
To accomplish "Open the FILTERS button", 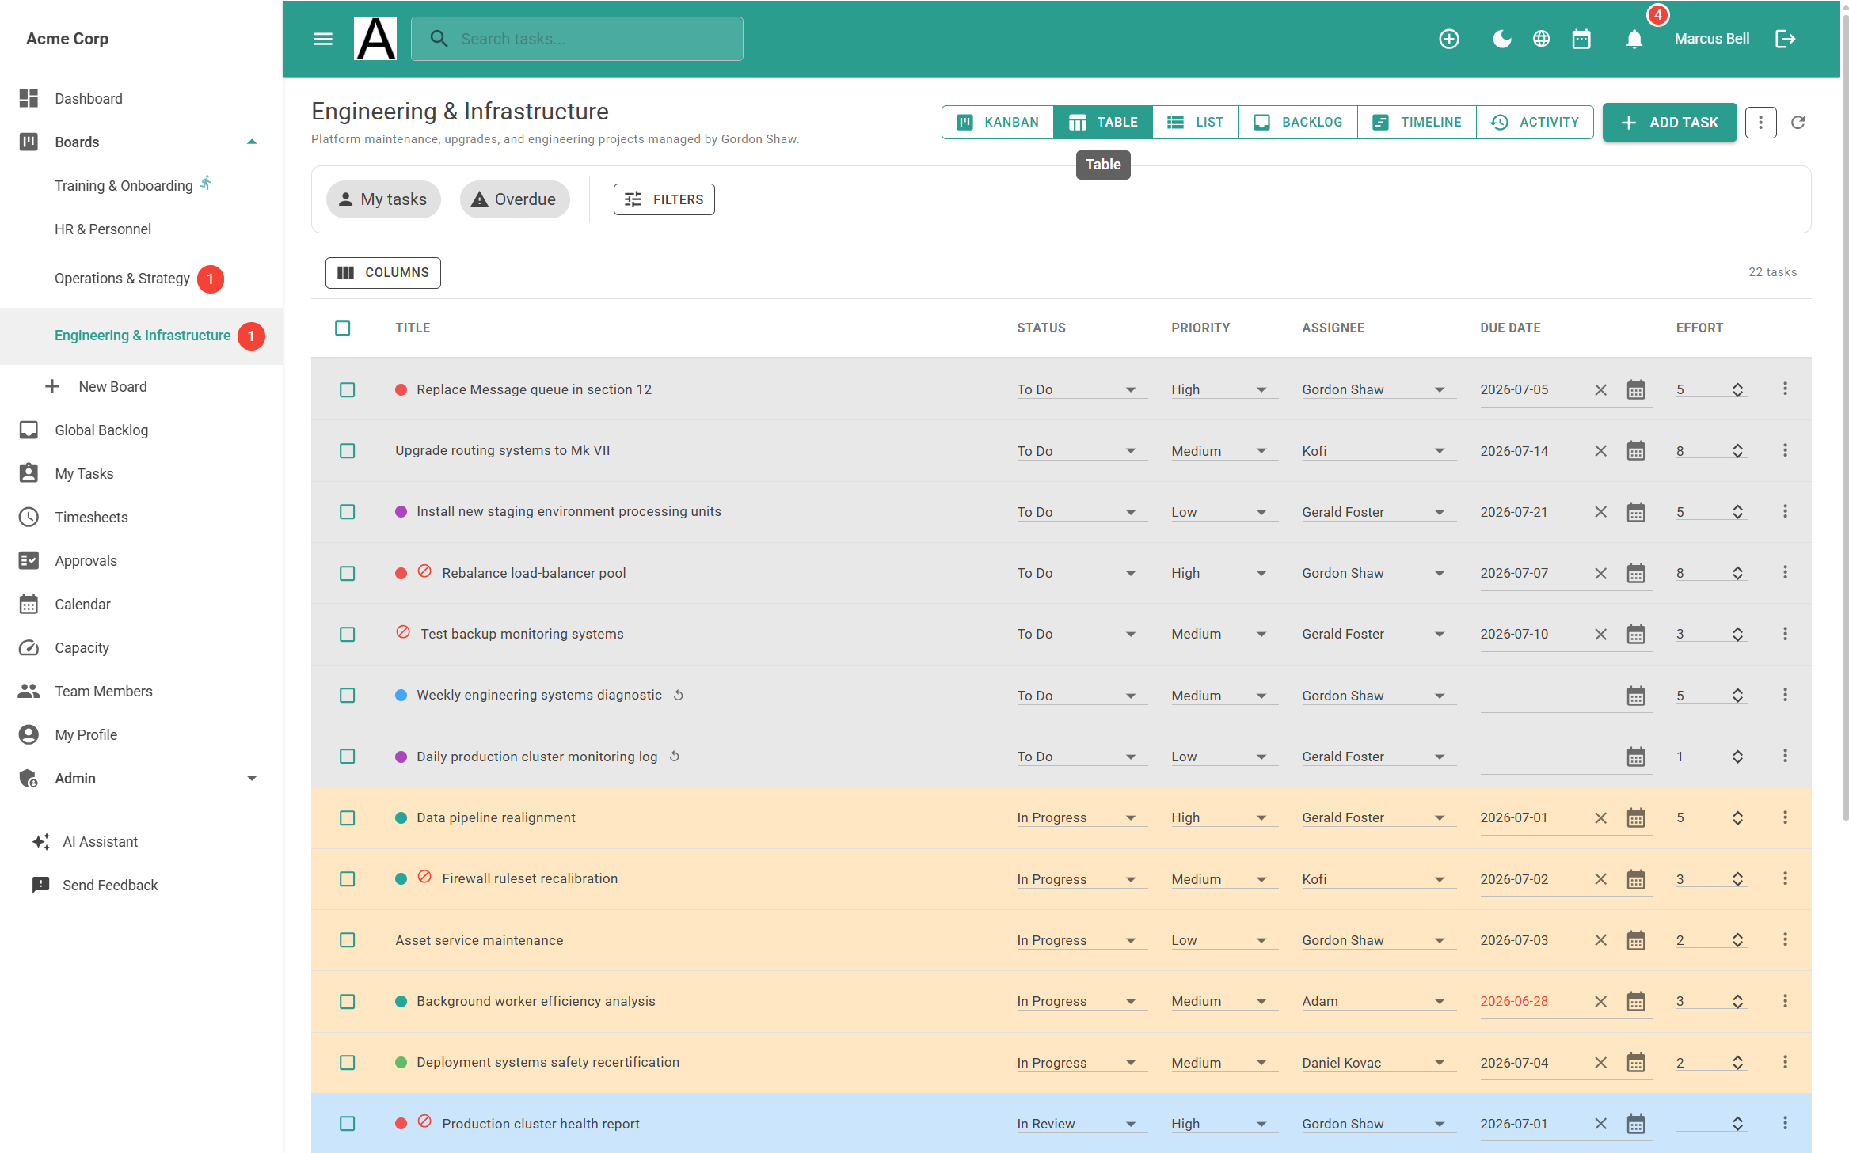I will 664,199.
